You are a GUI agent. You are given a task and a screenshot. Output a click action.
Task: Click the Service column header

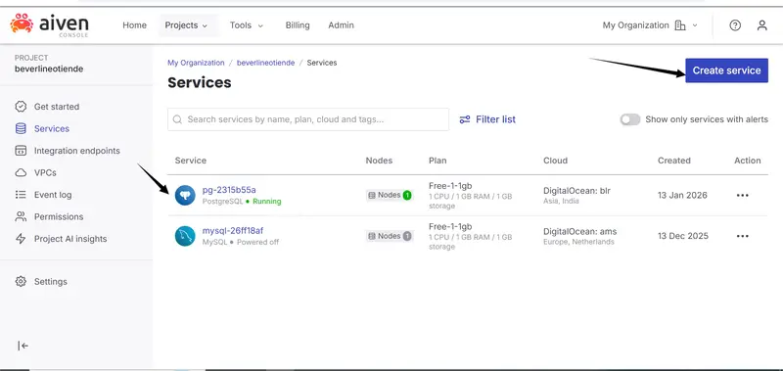coord(190,161)
